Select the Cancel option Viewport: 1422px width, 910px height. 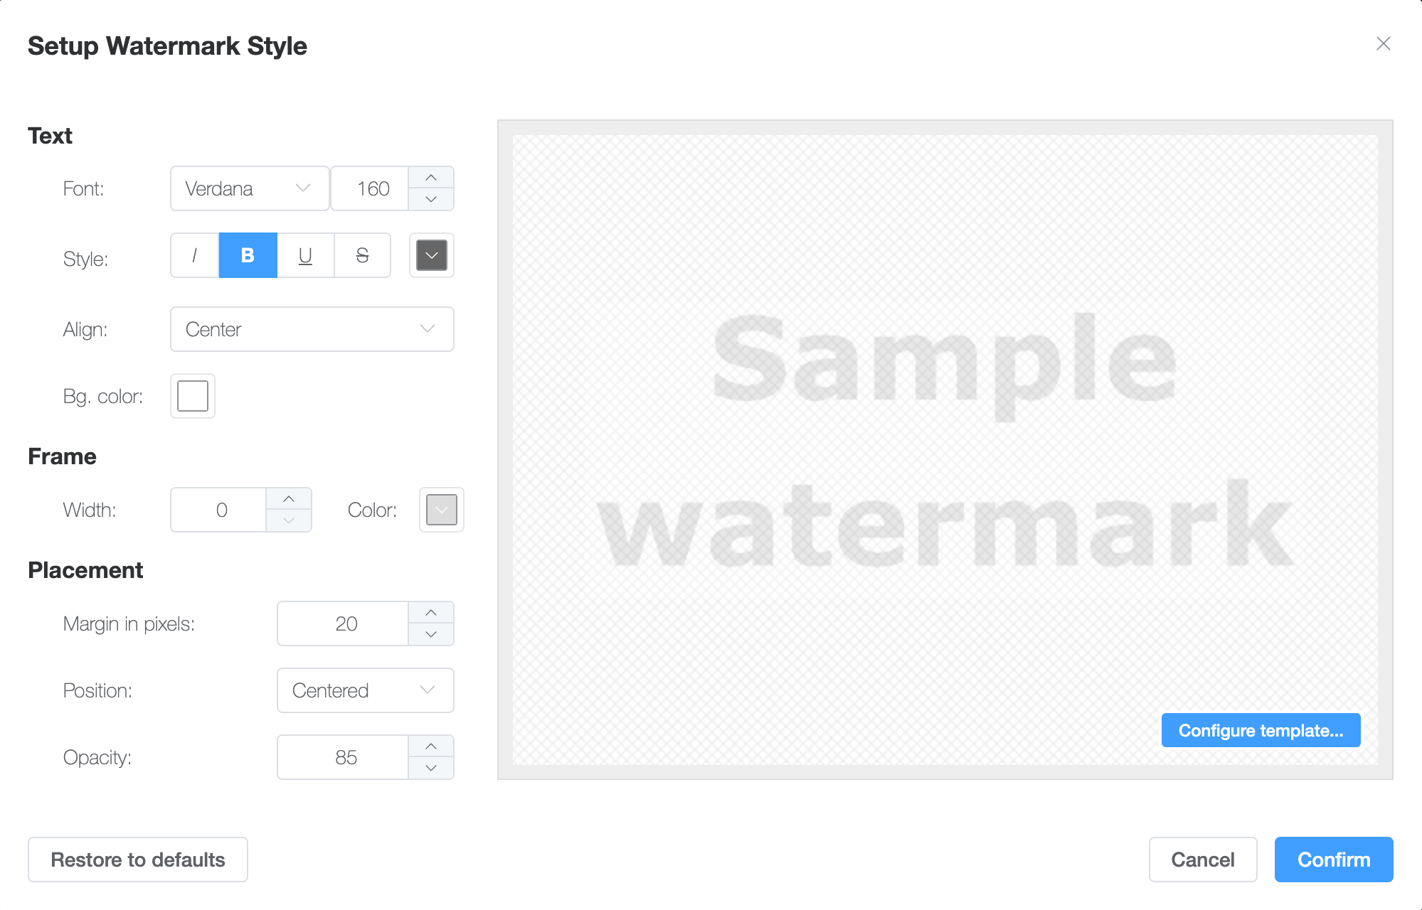(1202, 860)
